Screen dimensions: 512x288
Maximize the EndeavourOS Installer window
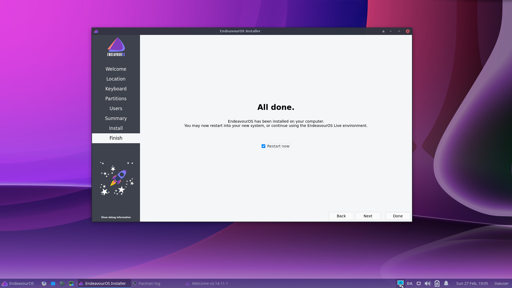399,31
